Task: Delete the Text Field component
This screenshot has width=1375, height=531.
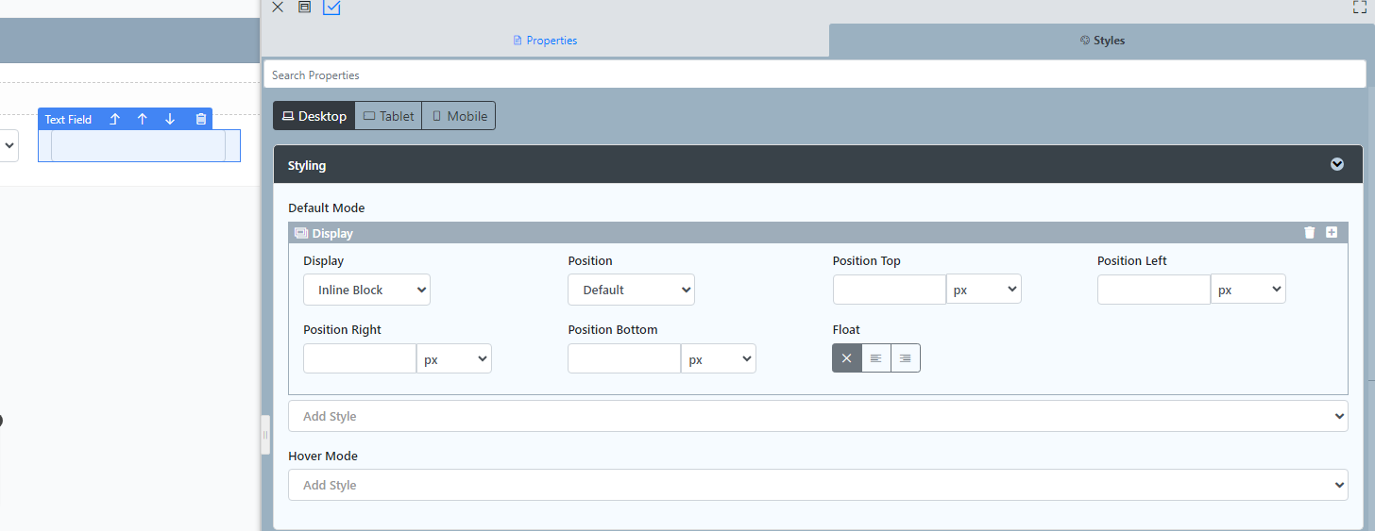Action: (x=200, y=119)
